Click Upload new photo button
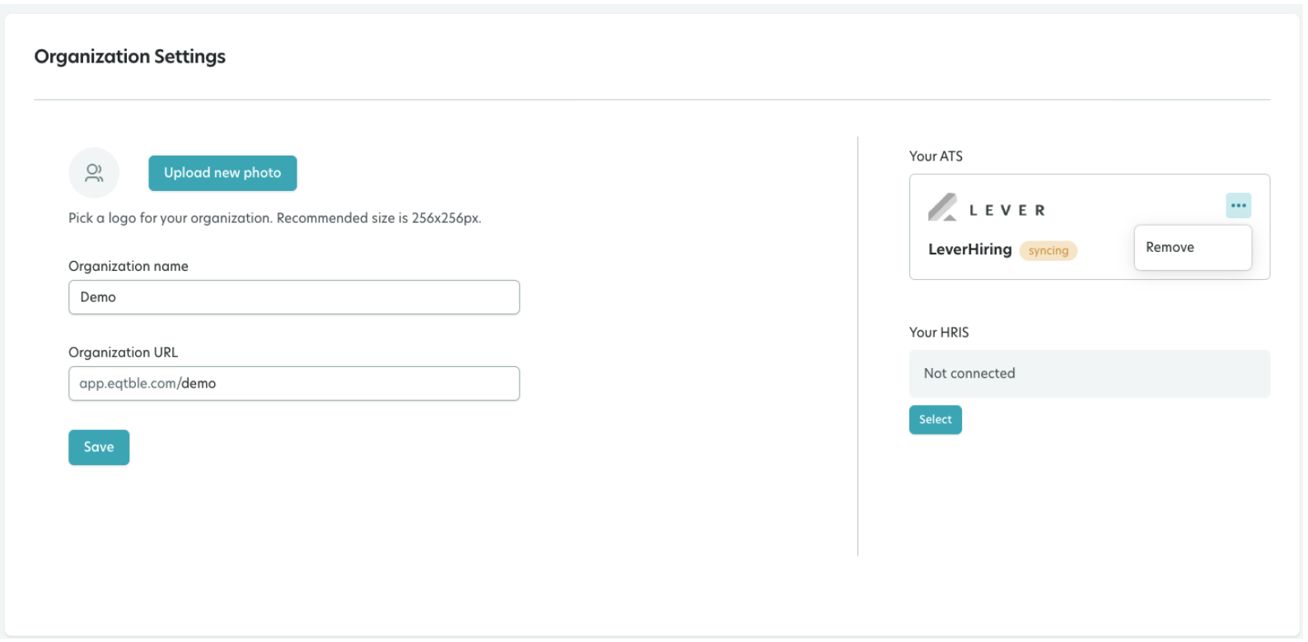The width and height of the screenshot is (1308, 642). (x=222, y=173)
